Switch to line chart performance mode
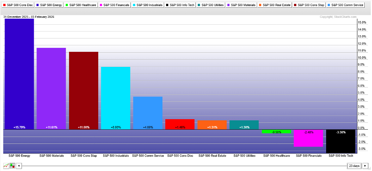This screenshot has width=372, height=171. point(6,166)
